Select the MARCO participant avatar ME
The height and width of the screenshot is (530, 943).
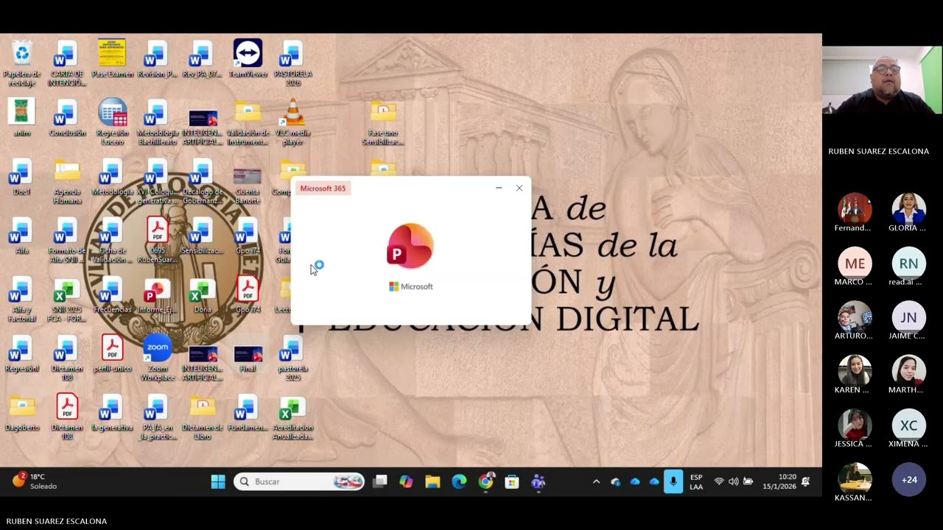pyautogui.click(x=855, y=264)
